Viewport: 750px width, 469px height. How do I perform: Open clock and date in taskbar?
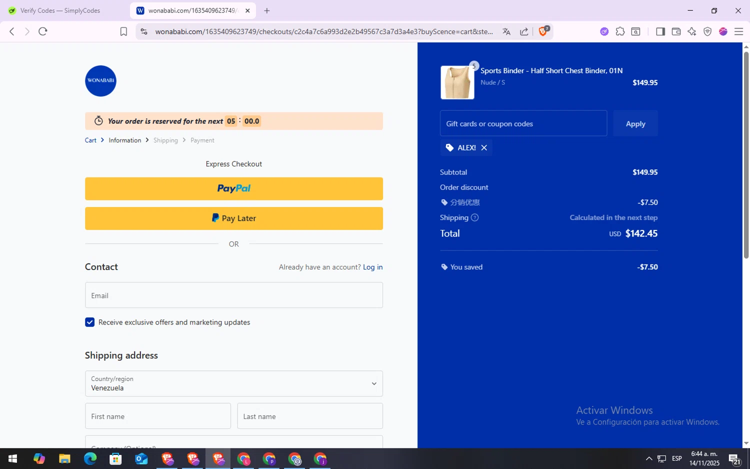[704, 458]
